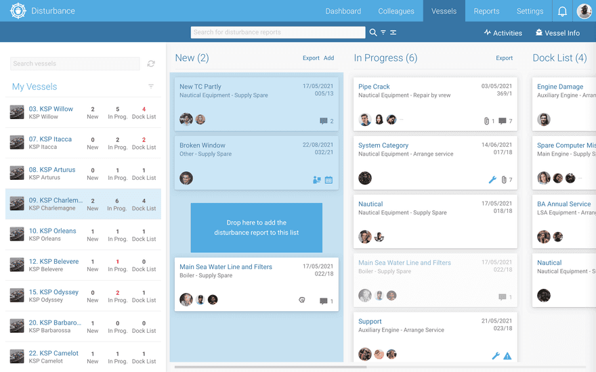Click the Disturbance logo icon

click(18, 11)
